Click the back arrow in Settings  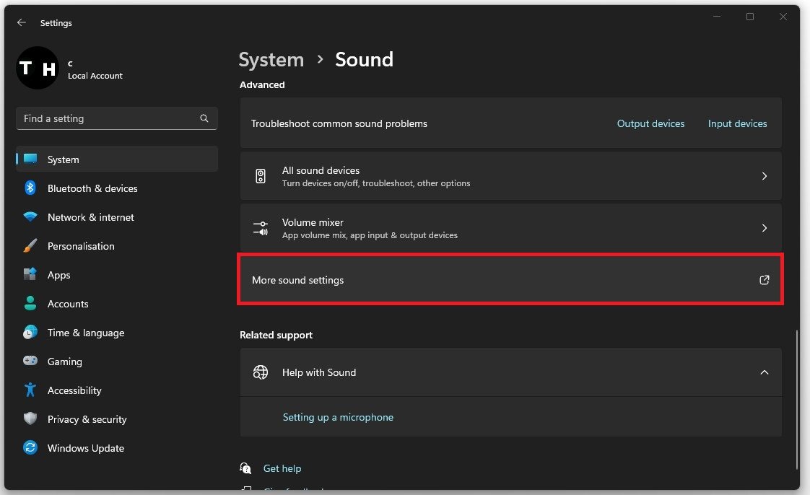pyautogui.click(x=22, y=23)
